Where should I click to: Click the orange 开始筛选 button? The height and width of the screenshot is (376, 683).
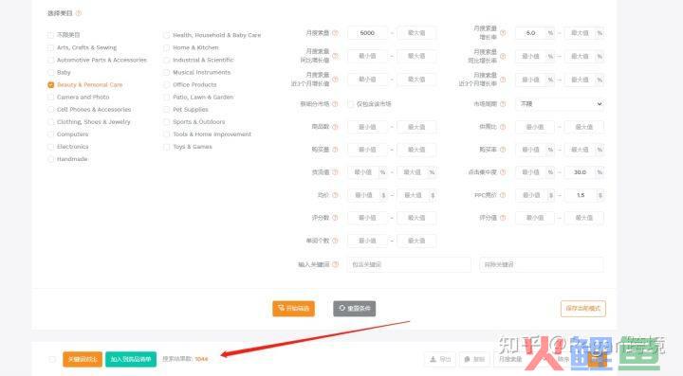click(x=293, y=309)
